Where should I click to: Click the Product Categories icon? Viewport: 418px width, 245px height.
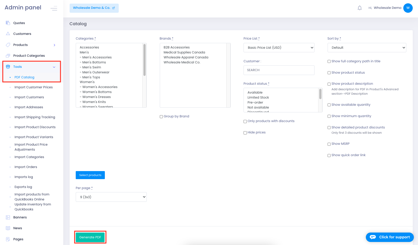click(x=8, y=55)
